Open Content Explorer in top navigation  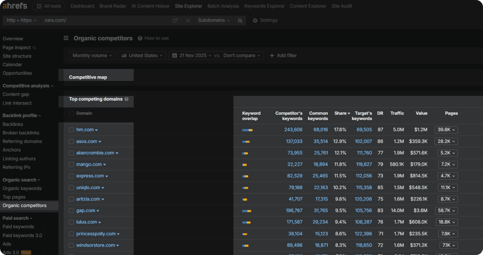[x=308, y=6]
